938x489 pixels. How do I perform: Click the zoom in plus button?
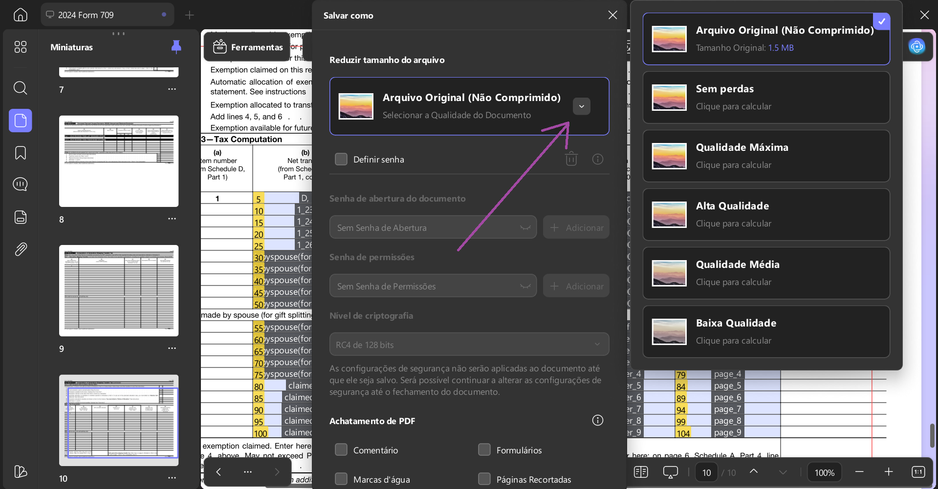(889, 472)
